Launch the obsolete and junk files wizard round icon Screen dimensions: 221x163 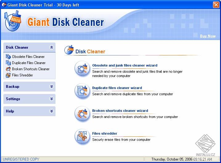pyautogui.click(x=82, y=69)
